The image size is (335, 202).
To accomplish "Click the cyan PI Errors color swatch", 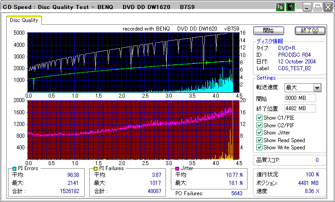I will pos(14,168).
